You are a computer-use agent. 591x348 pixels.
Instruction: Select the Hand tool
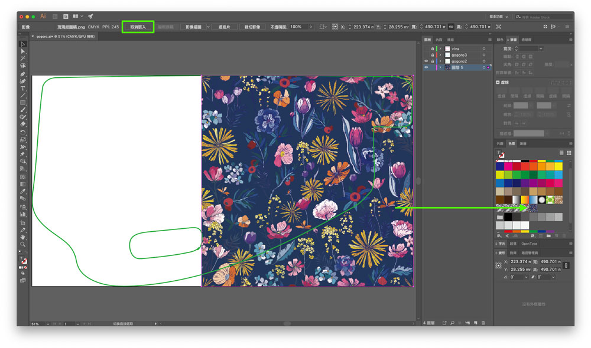click(23, 237)
